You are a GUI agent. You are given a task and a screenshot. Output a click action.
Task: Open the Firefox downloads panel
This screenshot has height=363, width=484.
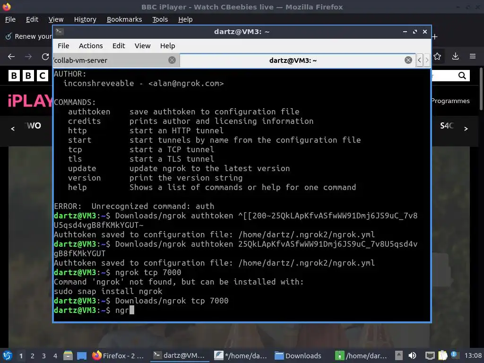pyautogui.click(x=455, y=56)
